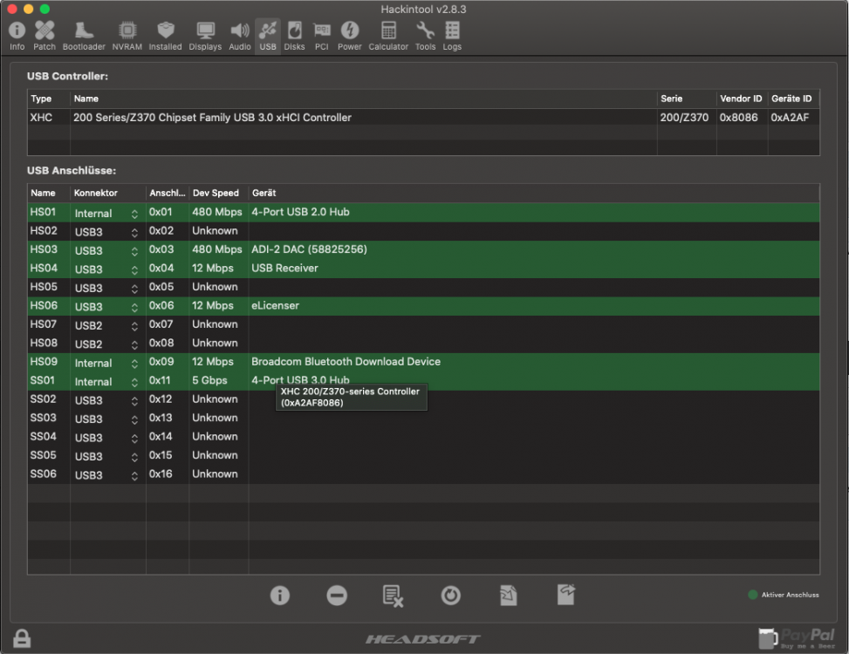
Task: Click the 0x8086 vendor ID cell
Action: click(x=738, y=118)
